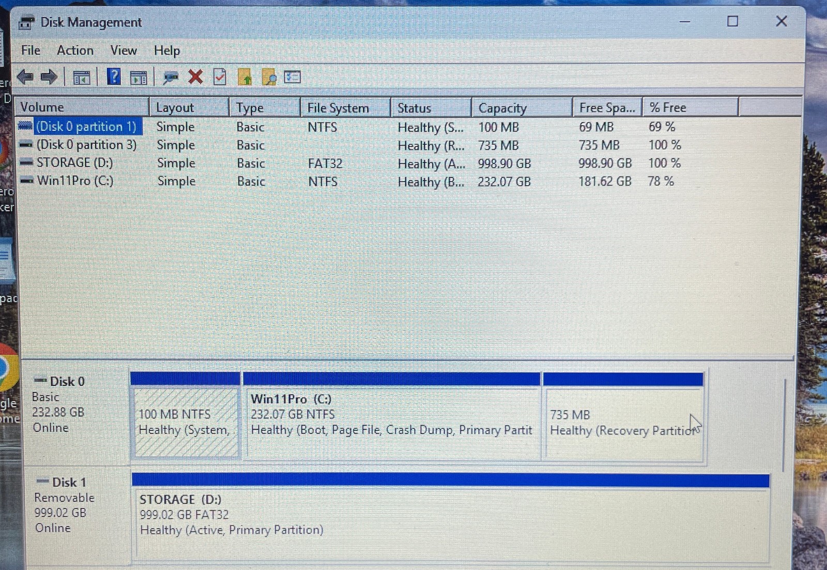Click the 181.62 GB free space cell

point(605,182)
